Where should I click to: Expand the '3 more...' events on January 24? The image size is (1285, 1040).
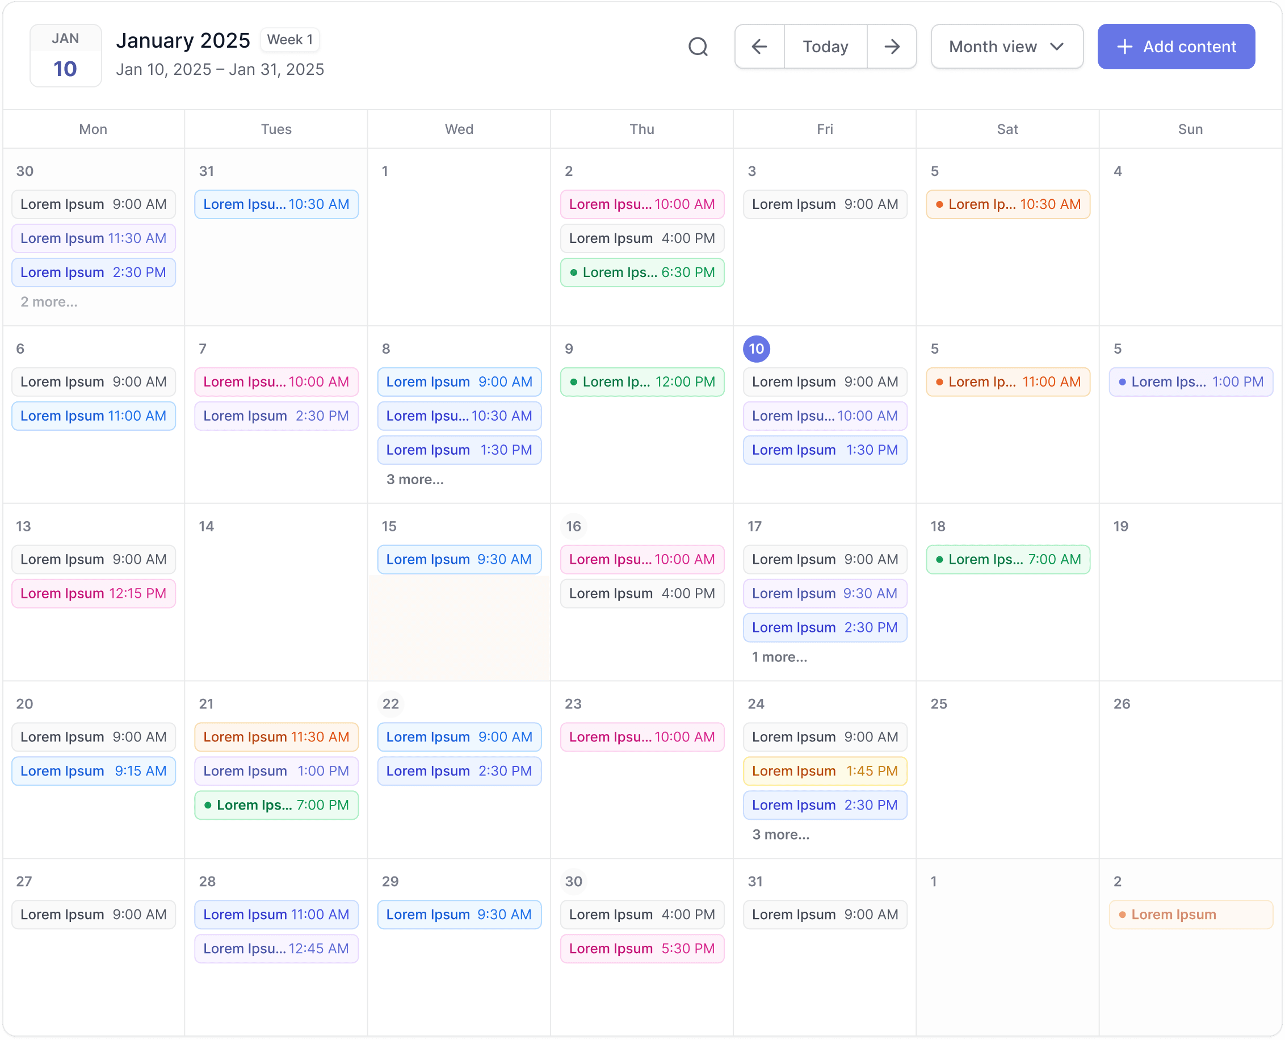pyautogui.click(x=780, y=834)
